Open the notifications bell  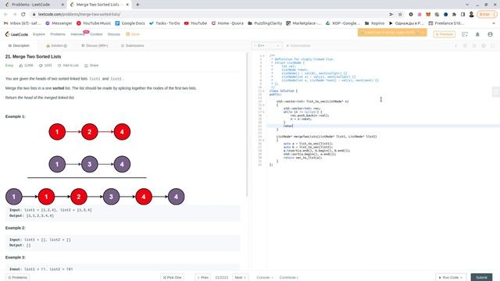pyautogui.click(x=477, y=34)
